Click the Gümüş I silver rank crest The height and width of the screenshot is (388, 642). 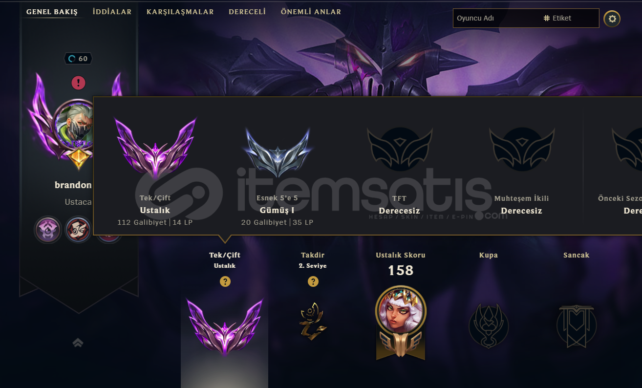click(278, 152)
